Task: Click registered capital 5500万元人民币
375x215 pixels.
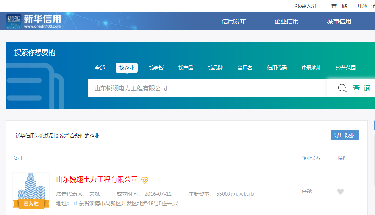Action: (235, 194)
